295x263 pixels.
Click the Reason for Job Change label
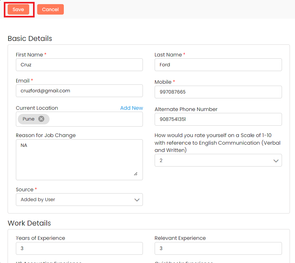(x=46, y=135)
